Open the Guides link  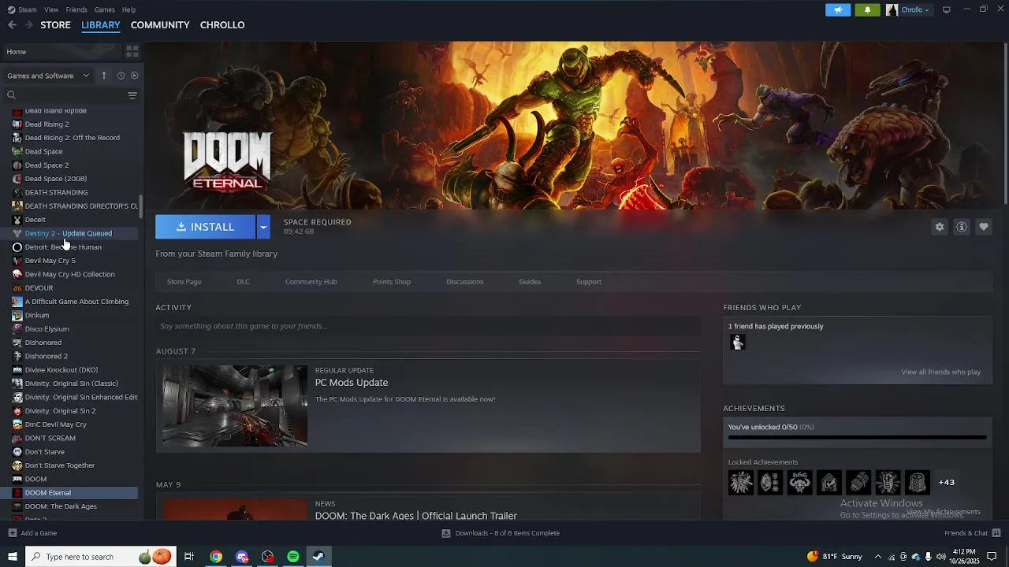click(x=530, y=282)
